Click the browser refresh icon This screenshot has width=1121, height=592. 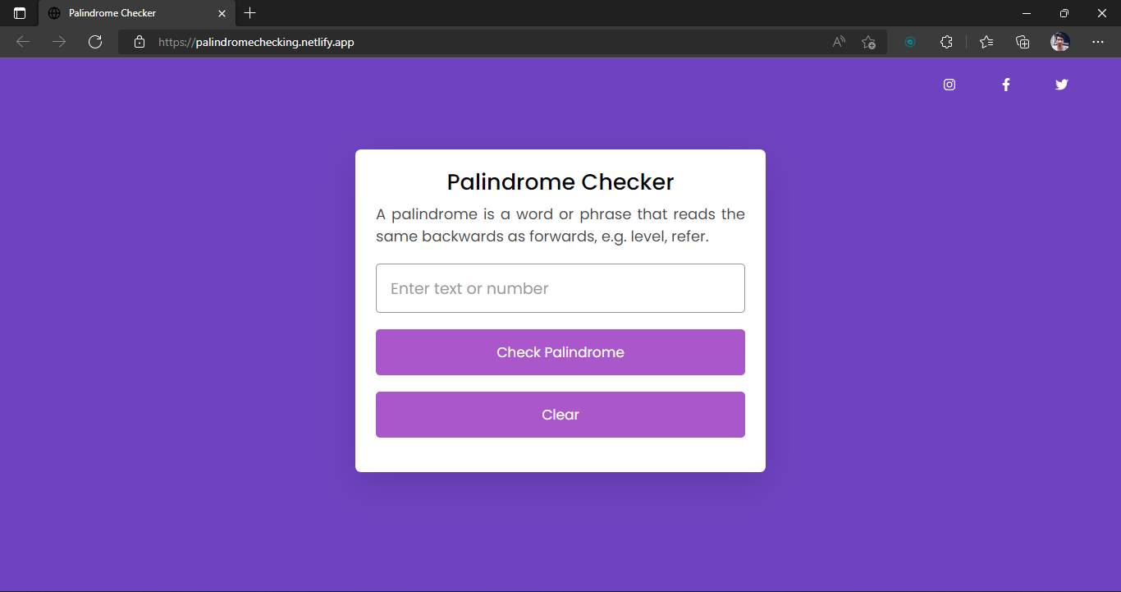click(x=95, y=42)
